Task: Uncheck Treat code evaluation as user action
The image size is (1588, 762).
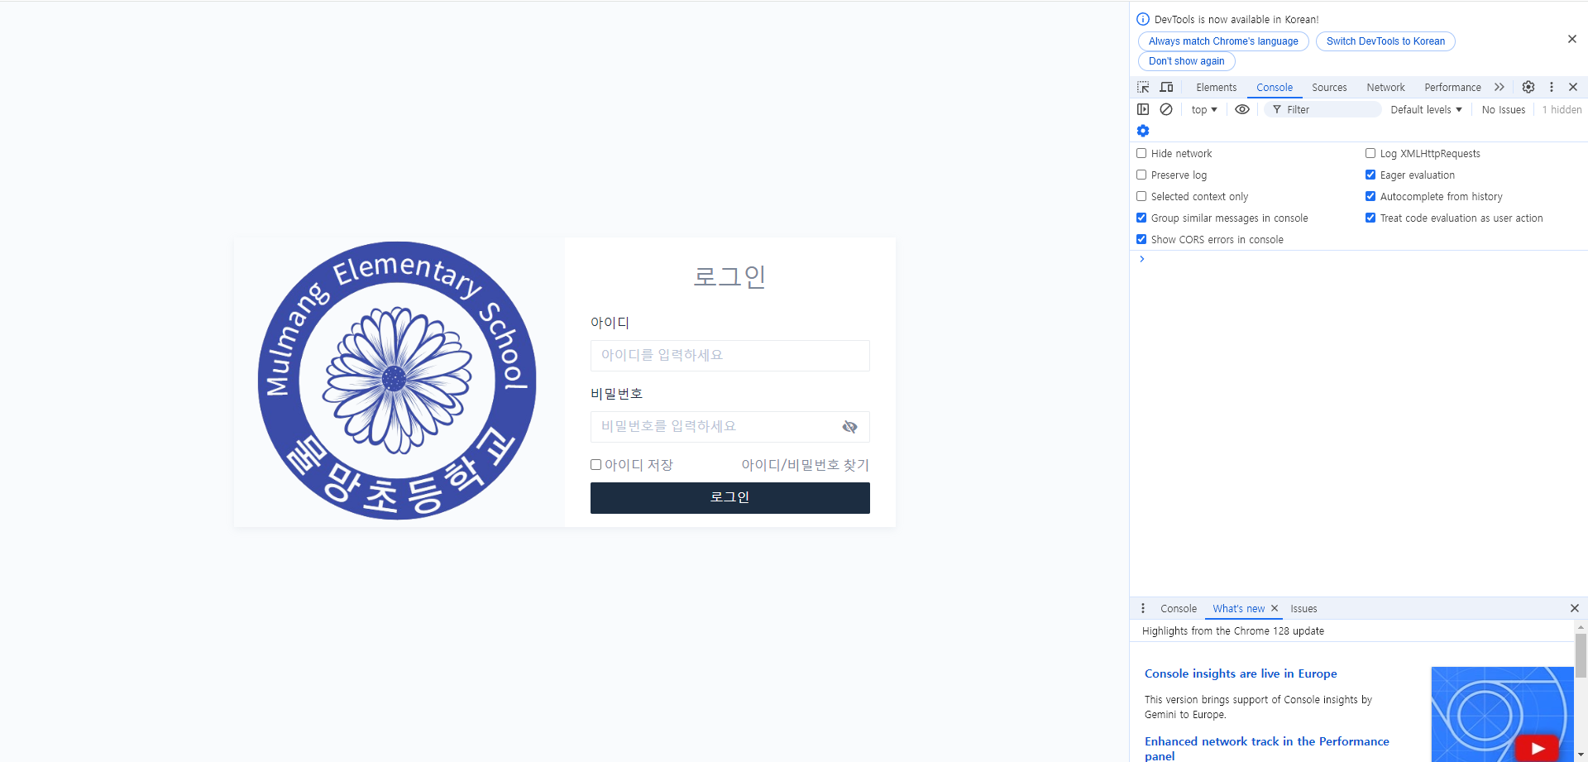Action: [1370, 218]
